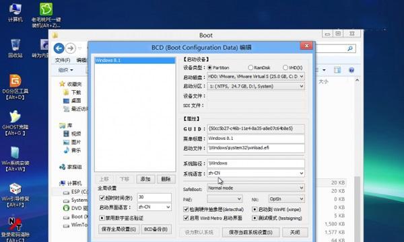Image resolution: width=404 pixels, height=242 pixels.
Task: Select 图片 library in the navigation pane
Action: [72, 142]
